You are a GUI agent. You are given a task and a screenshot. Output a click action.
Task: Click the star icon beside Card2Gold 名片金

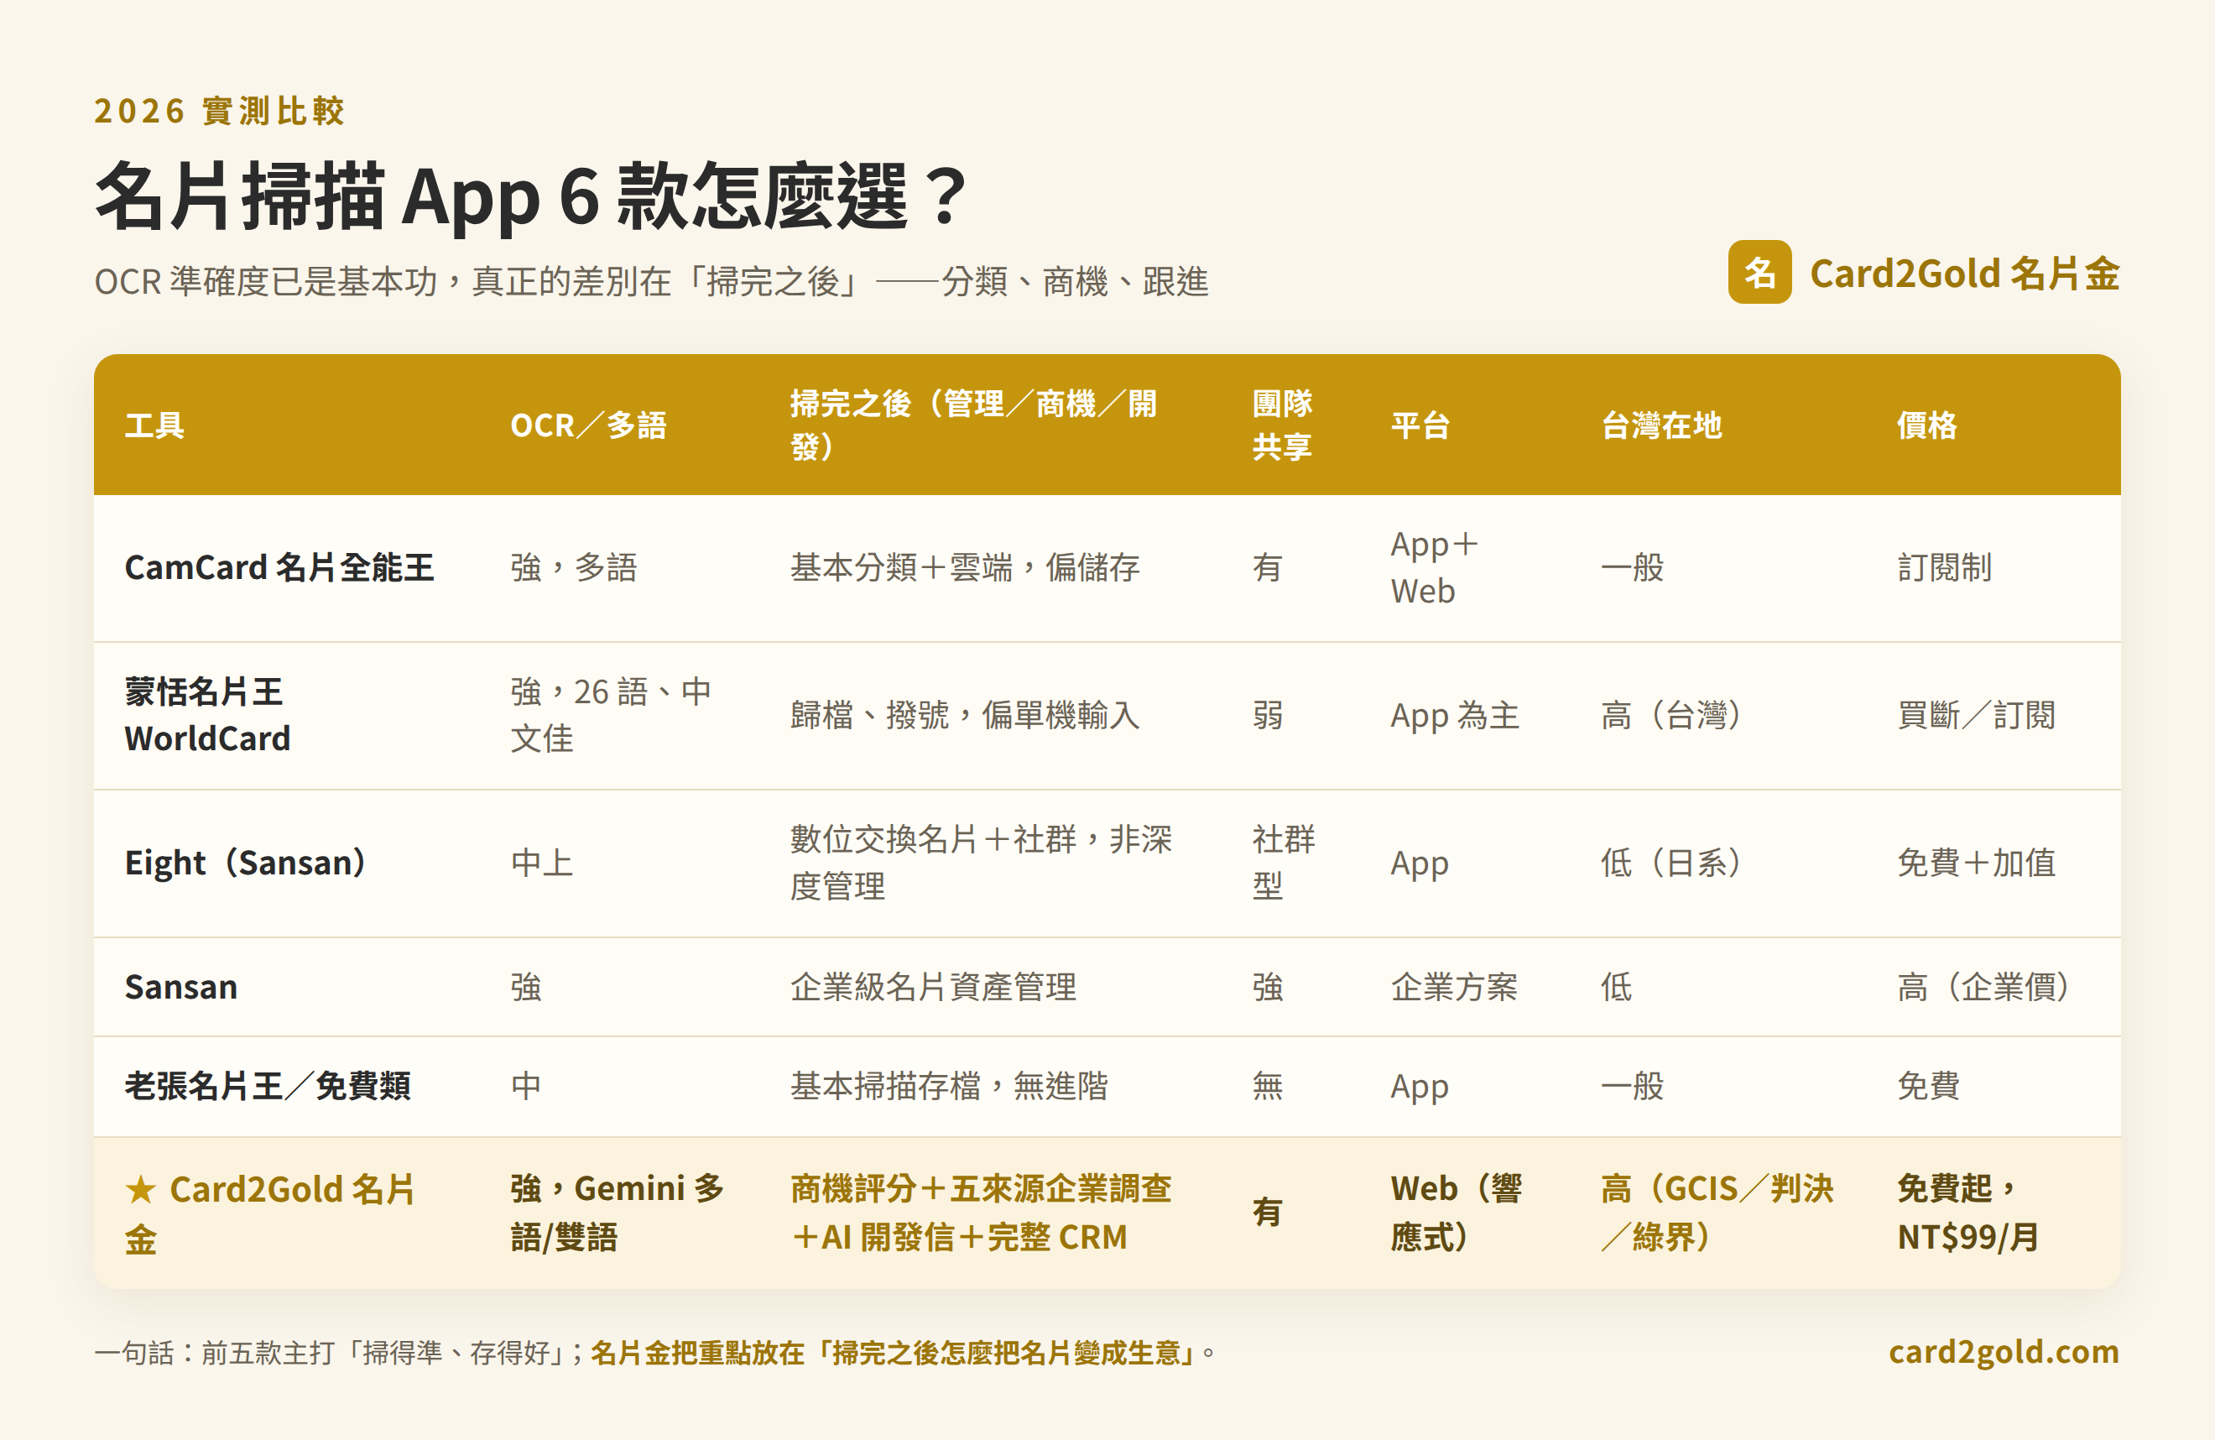(140, 1189)
